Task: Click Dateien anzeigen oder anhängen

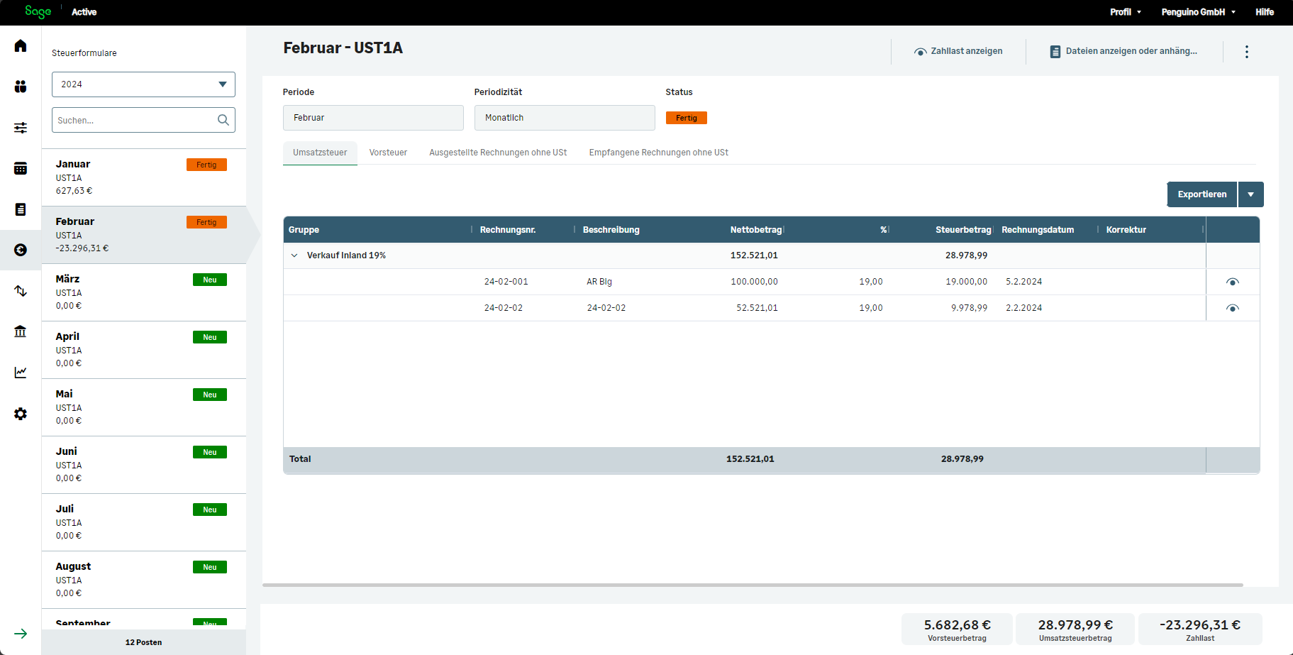Action: tap(1123, 51)
